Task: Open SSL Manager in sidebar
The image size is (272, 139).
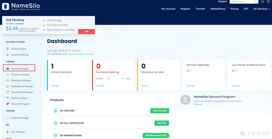Action: coord(18,132)
